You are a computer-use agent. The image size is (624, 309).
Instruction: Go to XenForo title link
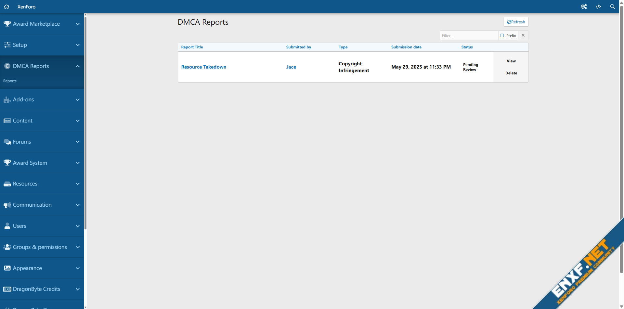click(26, 6)
